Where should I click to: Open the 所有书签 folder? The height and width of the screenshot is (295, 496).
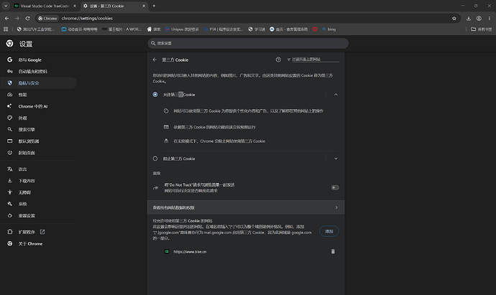click(482, 29)
